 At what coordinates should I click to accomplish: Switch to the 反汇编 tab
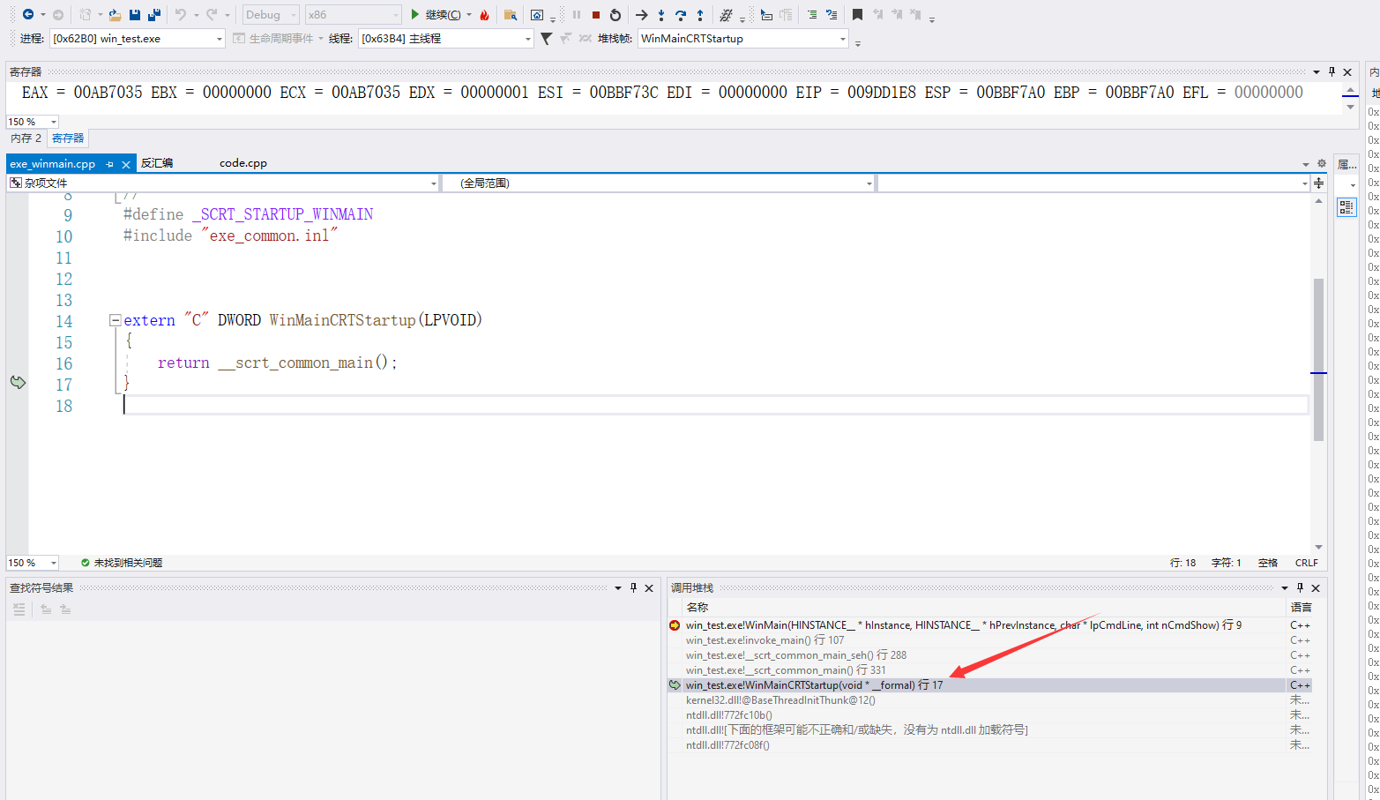click(157, 163)
